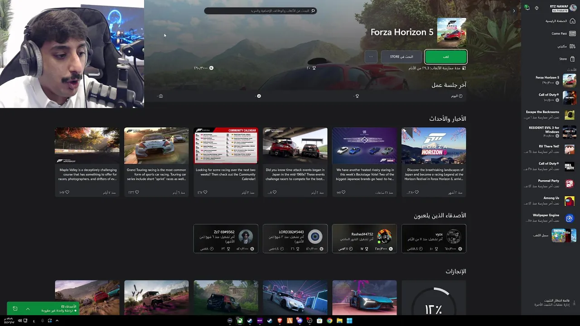Like the Maple Valley post
This screenshot has width=580, height=326.
click(67, 192)
